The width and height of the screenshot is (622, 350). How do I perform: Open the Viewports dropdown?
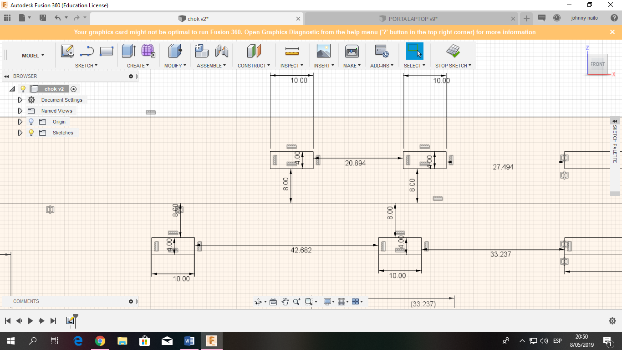pyautogui.click(x=357, y=302)
